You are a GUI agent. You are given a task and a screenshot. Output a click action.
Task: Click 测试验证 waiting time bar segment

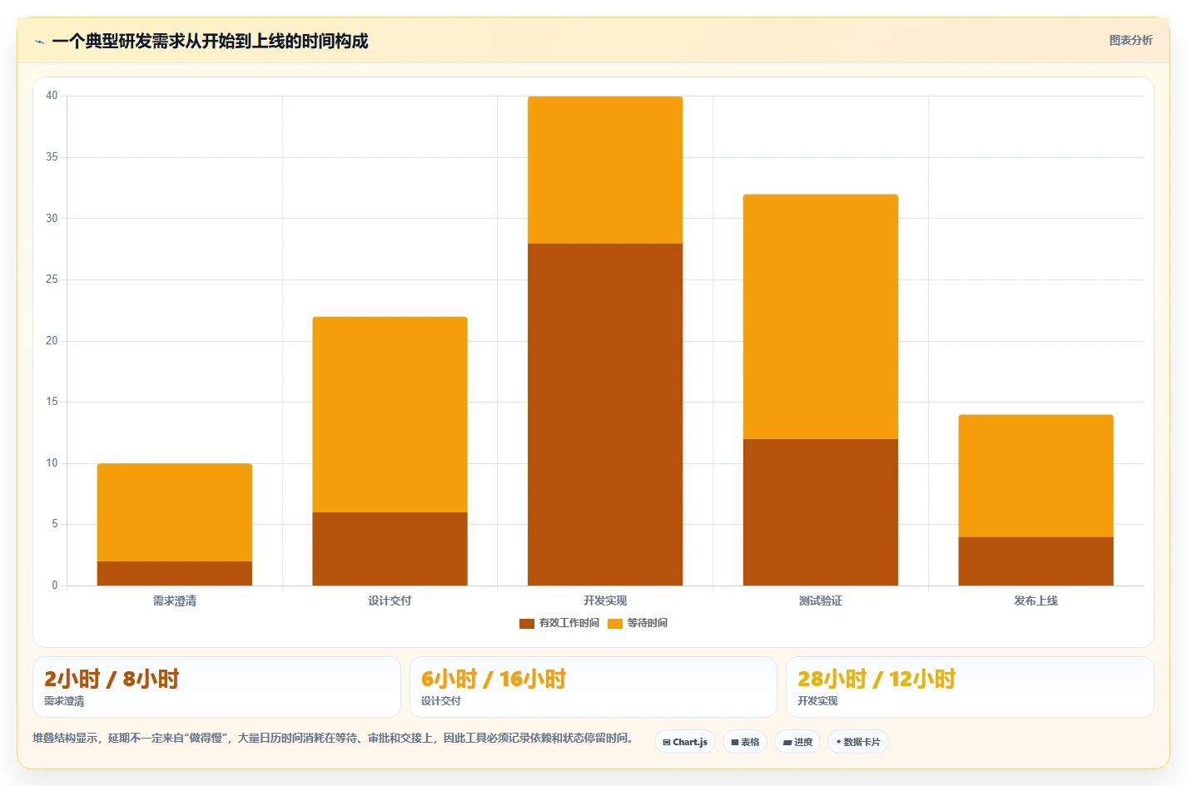coord(821,317)
